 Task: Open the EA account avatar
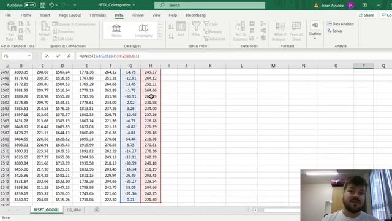click(350, 5)
